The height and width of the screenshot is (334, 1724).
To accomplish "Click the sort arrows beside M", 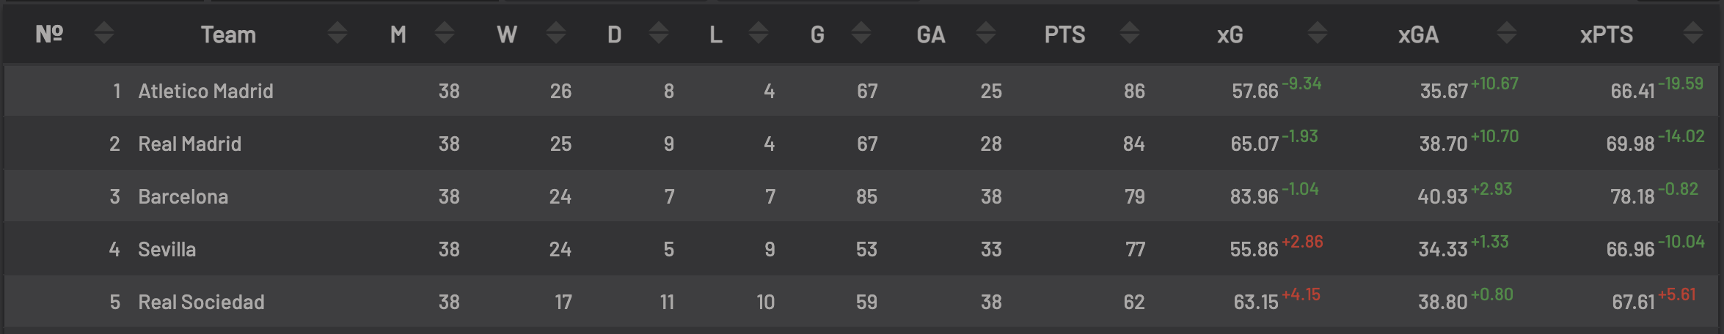I will tap(445, 33).
